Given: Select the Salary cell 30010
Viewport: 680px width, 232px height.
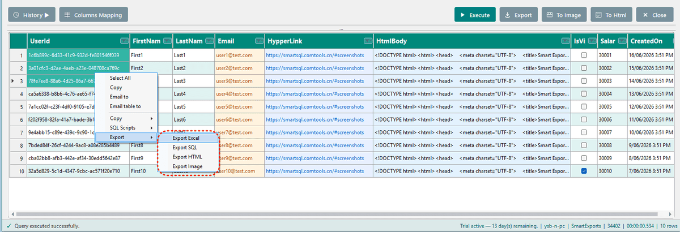Looking at the screenshot, I should coord(611,171).
